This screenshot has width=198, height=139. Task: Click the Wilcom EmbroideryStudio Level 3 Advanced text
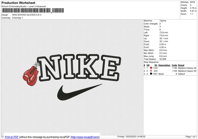[23, 7]
